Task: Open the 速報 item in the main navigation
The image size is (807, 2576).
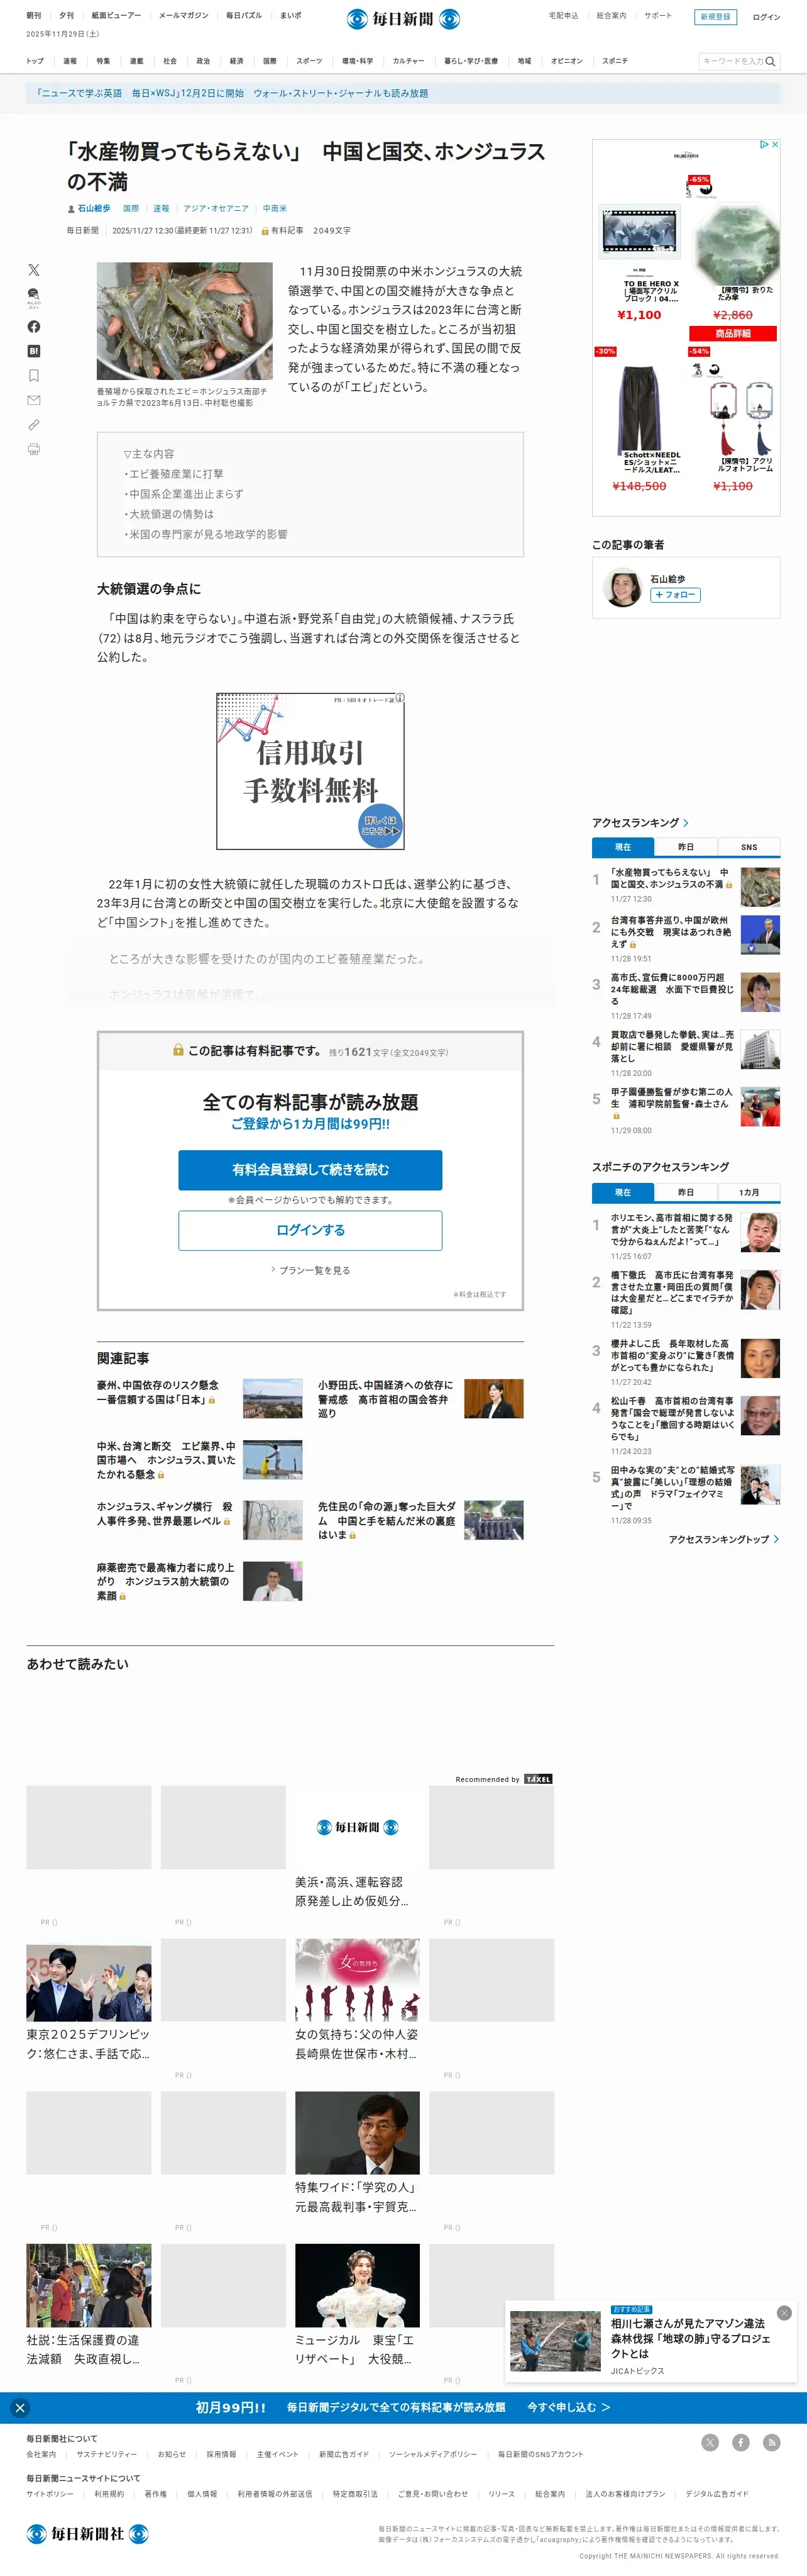Action: (x=70, y=61)
